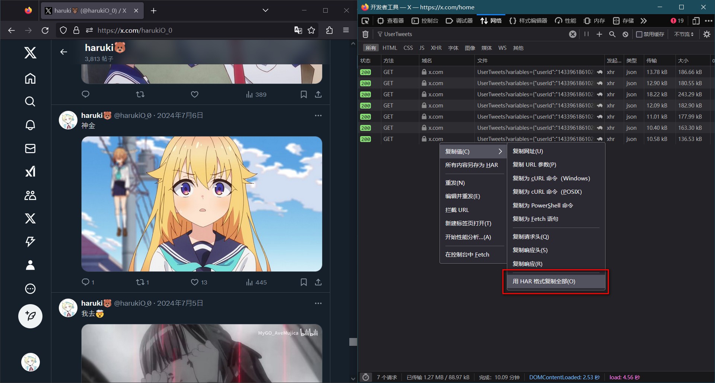Viewport: 715px width, 383px height.
Task: Switch to the XHR filter tab
Action: 436,48
